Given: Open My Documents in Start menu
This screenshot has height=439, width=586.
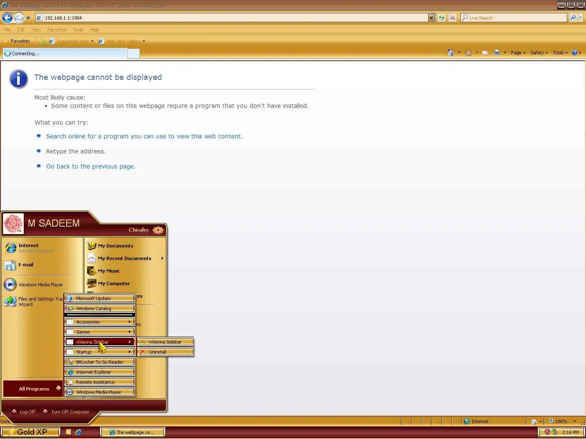Looking at the screenshot, I should 126,246.
